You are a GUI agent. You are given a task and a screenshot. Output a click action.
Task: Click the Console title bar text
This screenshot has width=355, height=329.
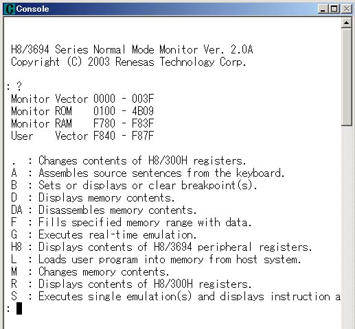32,9
